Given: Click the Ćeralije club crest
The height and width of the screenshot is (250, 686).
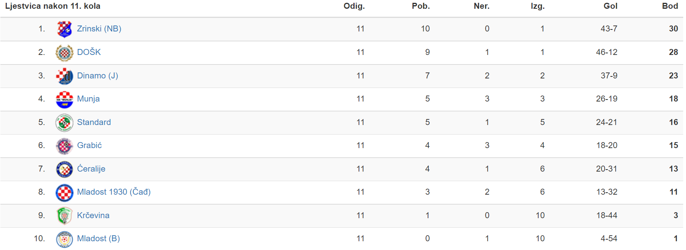Looking at the screenshot, I should (64, 169).
